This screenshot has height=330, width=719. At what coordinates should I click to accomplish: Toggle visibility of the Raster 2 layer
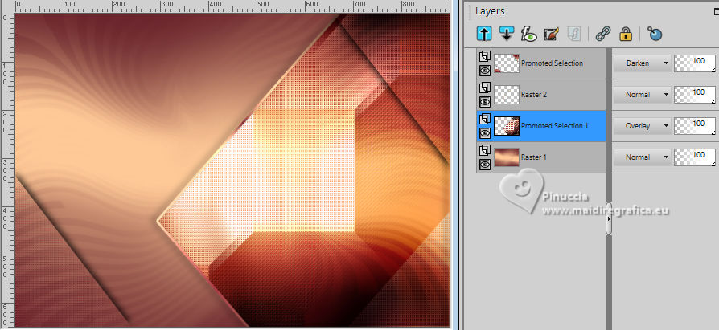(x=485, y=102)
